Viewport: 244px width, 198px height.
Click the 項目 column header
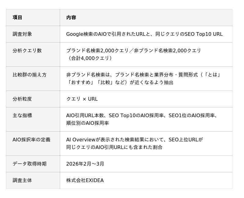tap(17, 17)
